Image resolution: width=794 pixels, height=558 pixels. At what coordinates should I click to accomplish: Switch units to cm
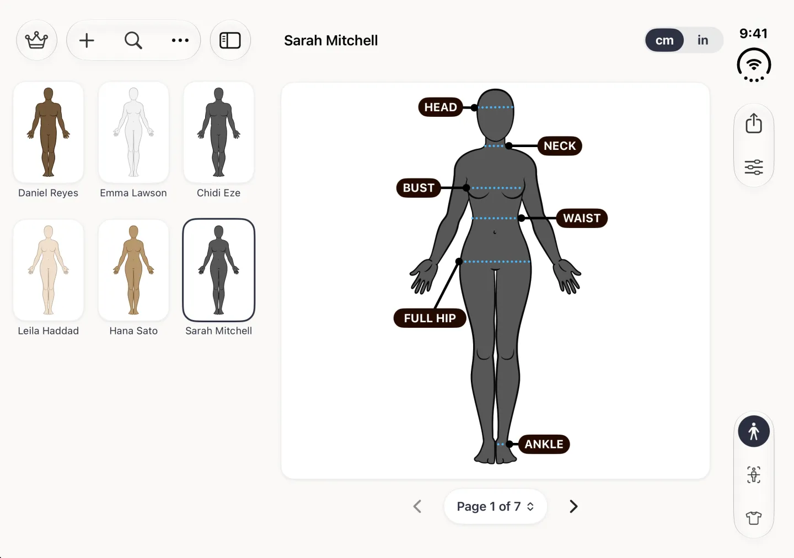[664, 40]
